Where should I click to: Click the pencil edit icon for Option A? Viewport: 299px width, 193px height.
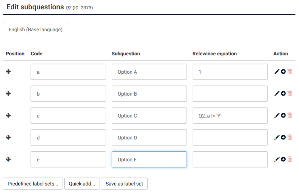tap(277, 72)
